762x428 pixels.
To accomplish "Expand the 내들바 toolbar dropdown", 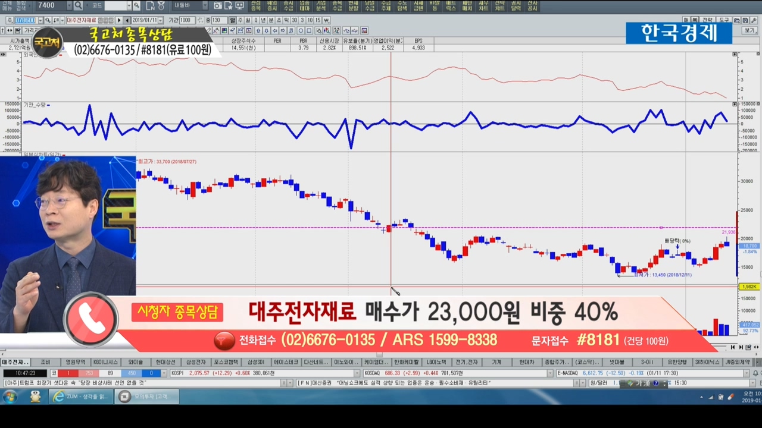I will [205, 6].
